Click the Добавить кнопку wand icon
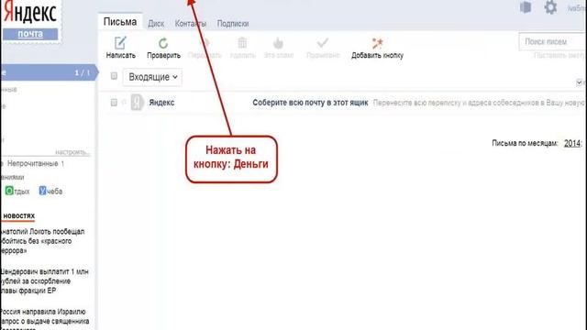The image size is (587, 330). click(377, 43)
